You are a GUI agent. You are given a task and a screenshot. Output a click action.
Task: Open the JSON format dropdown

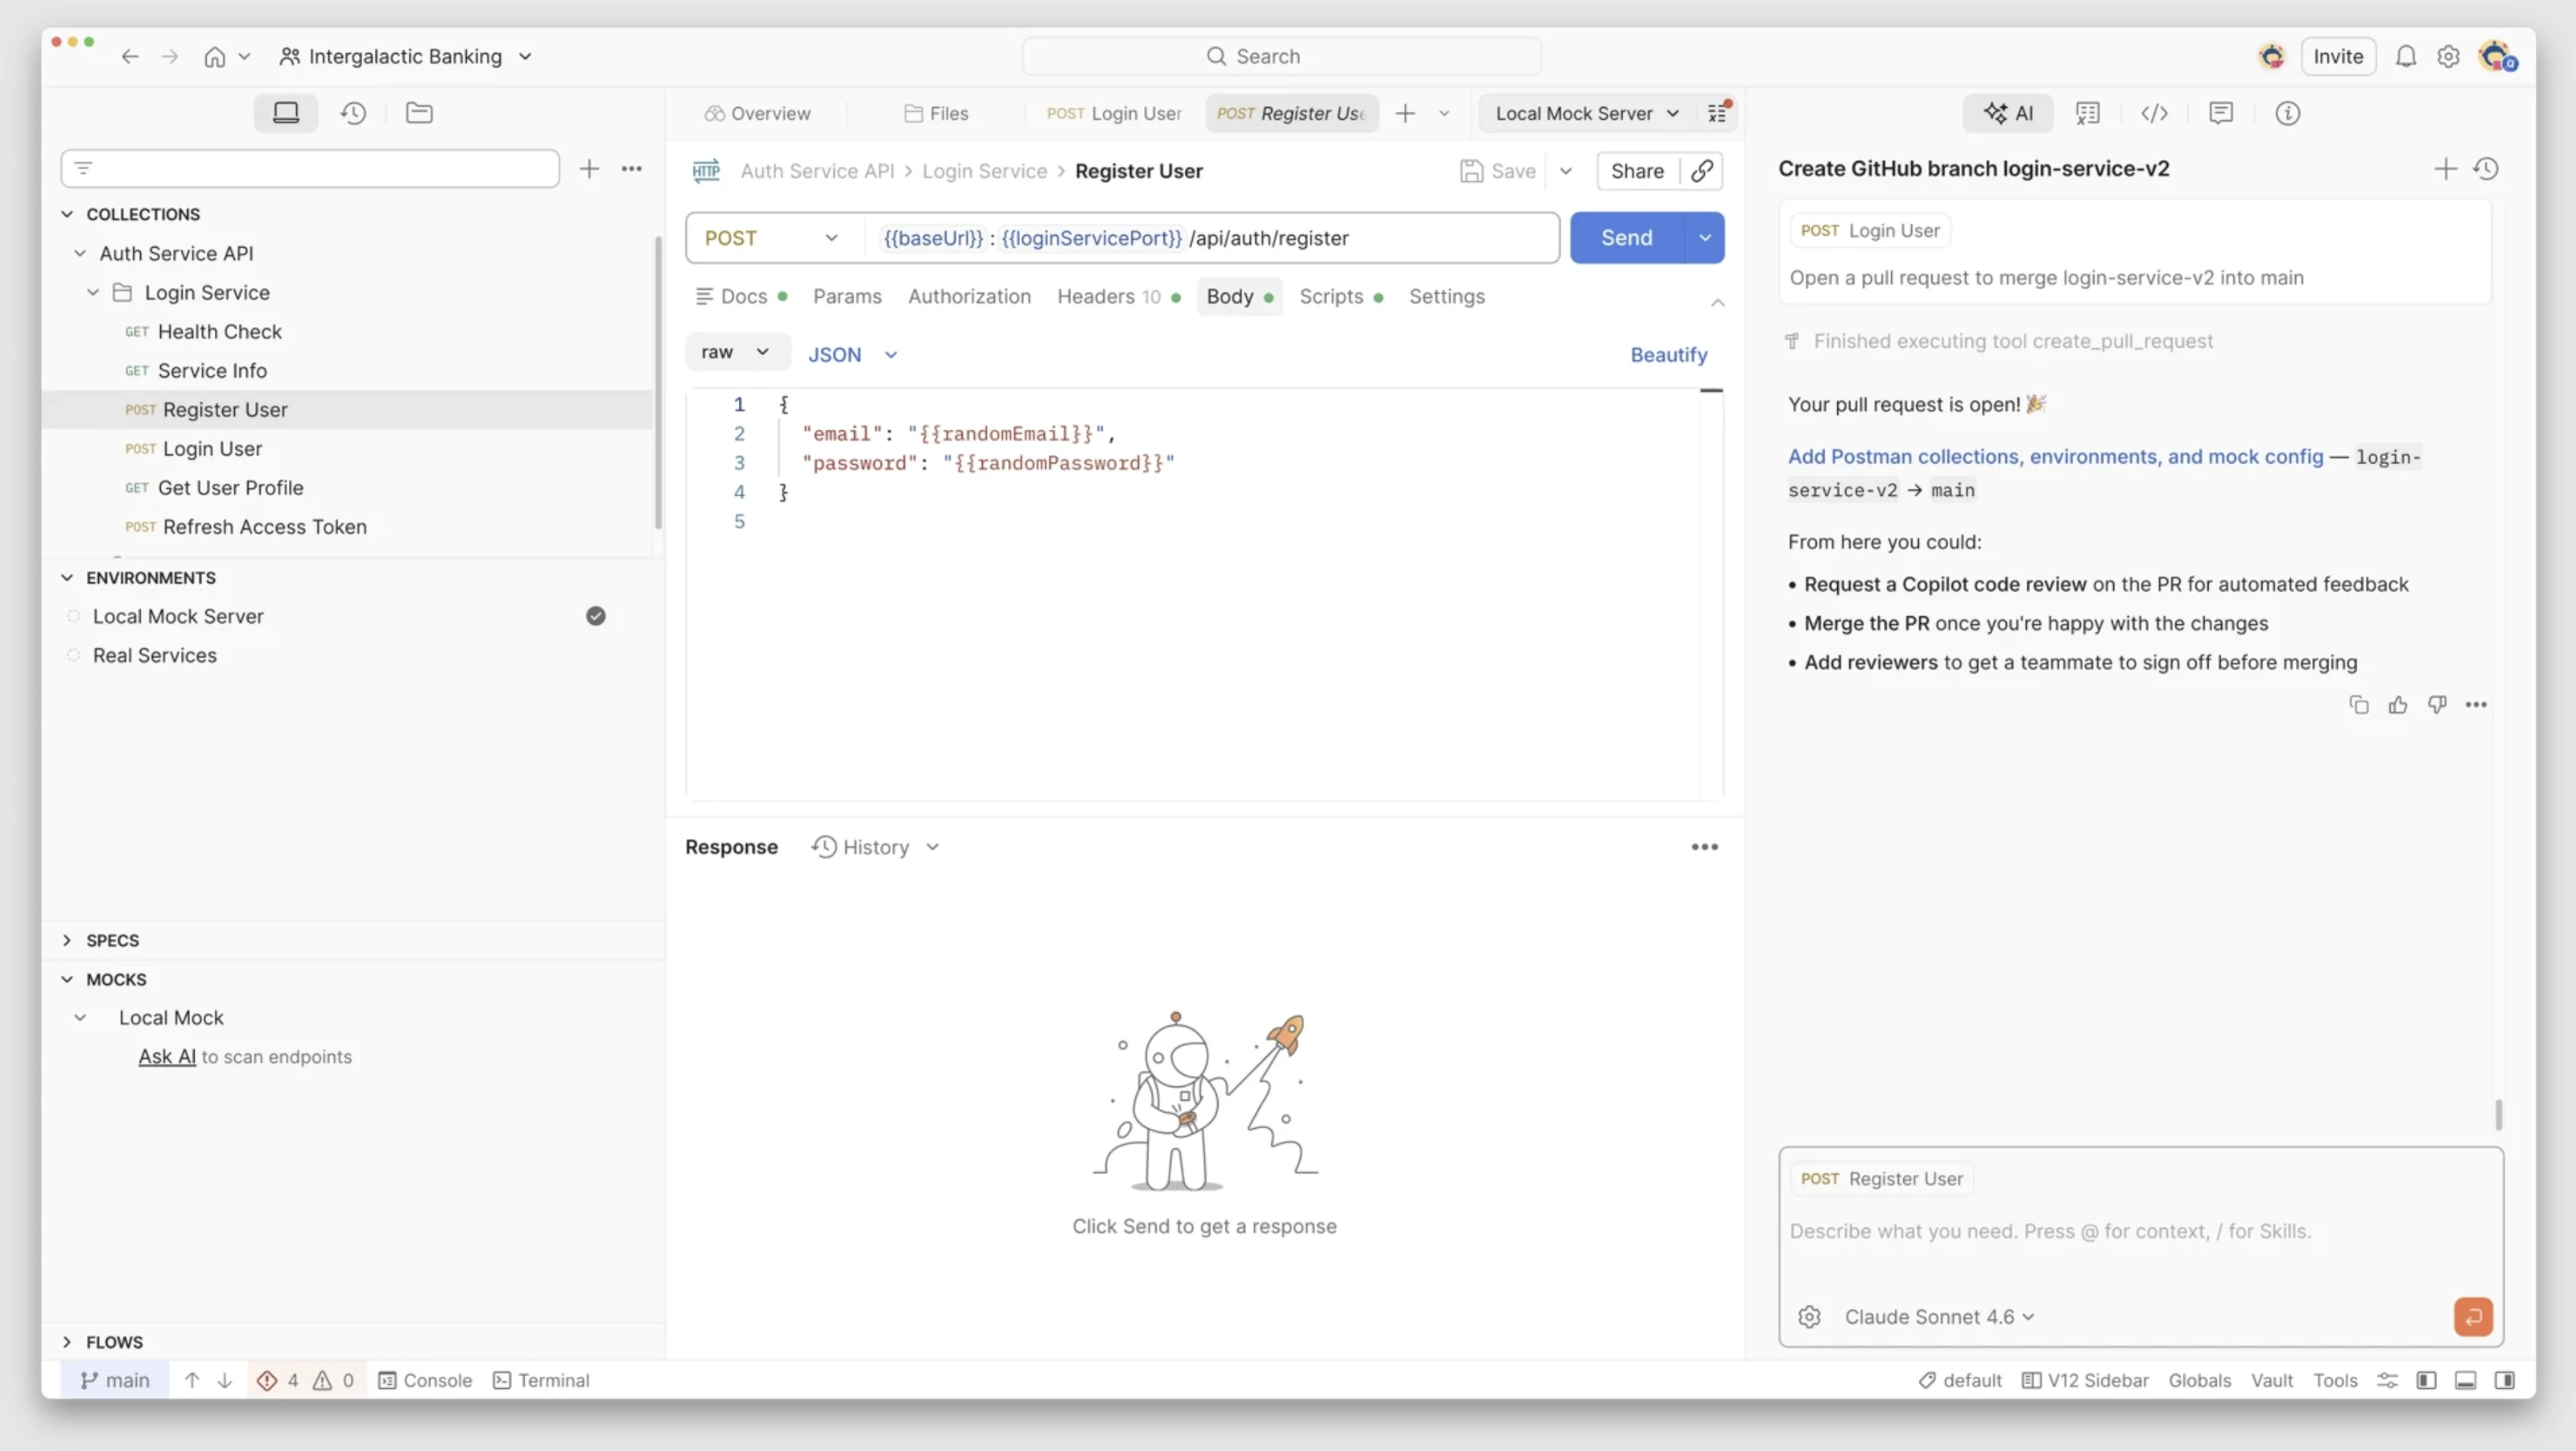[853, 355]
